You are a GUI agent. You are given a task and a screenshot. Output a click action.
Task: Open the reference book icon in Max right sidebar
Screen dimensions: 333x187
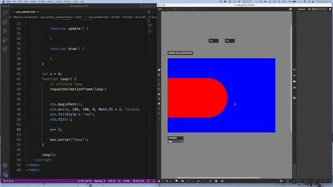294,82
